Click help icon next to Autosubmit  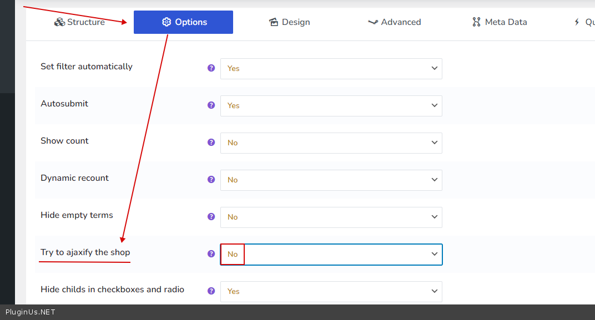211,105
